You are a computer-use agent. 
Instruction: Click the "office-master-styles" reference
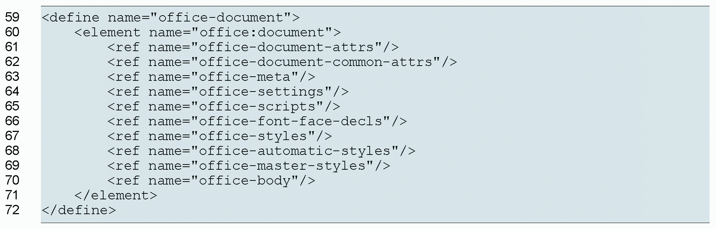click(249, 166)
